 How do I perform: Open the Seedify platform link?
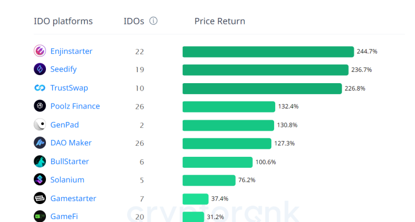tap(63, 69)
